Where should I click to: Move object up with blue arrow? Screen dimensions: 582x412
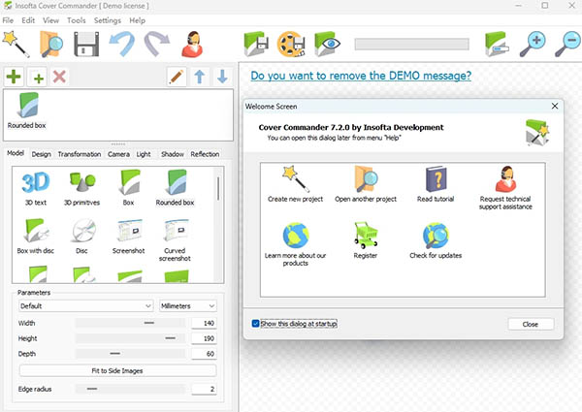[199, 77]
